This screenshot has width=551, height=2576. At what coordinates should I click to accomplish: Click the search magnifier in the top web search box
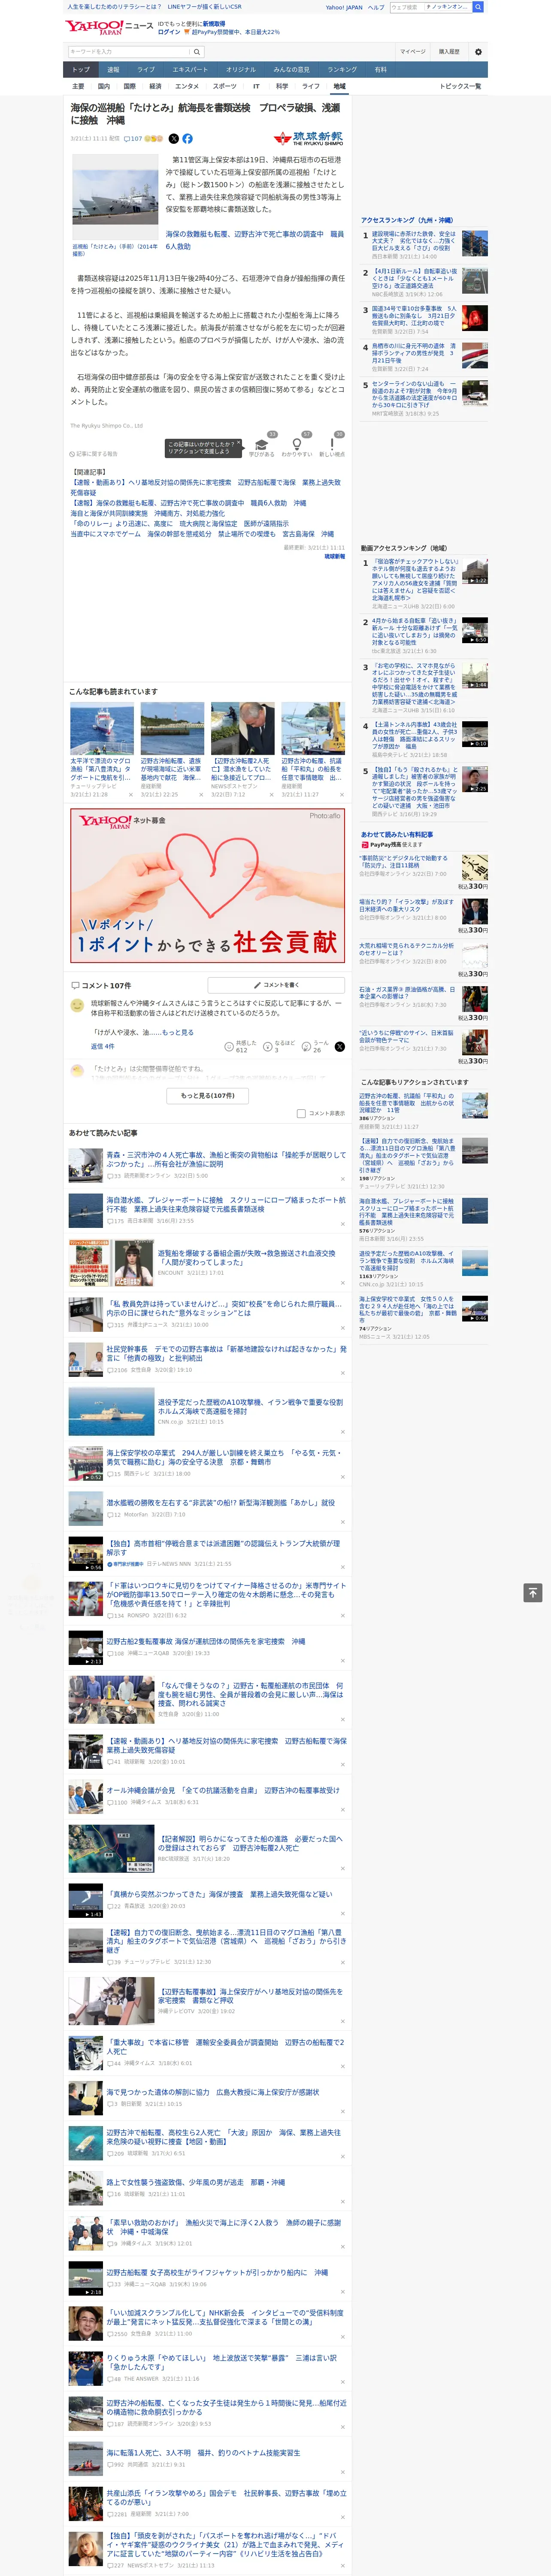(x=478, y=7)
